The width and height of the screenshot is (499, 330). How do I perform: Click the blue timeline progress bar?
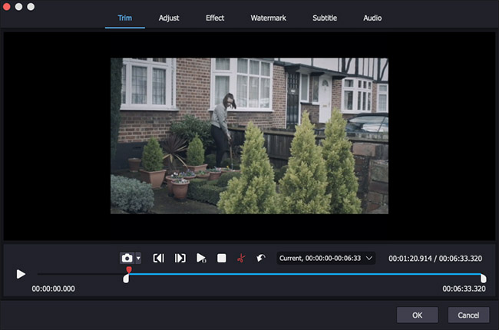pos(305,274)
